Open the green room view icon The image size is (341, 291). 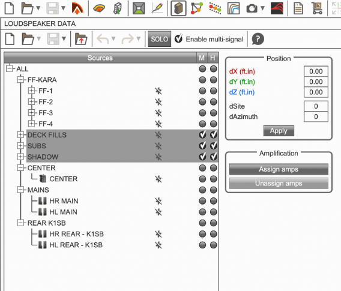139,8
